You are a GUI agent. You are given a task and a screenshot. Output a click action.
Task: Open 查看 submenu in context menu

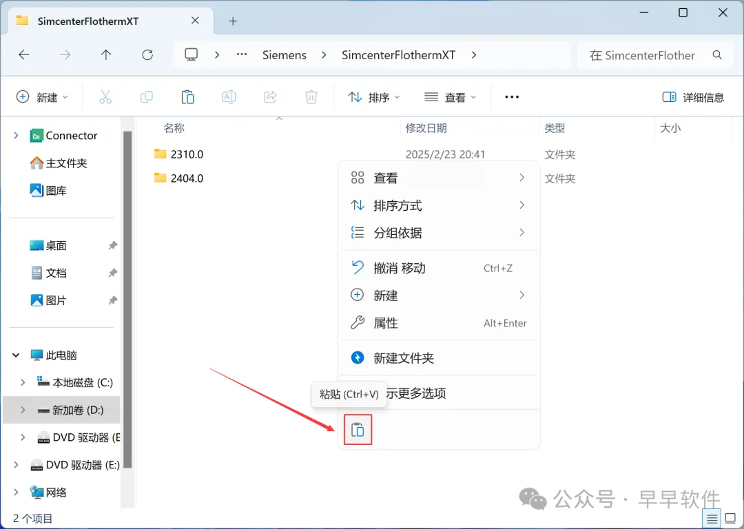pyautogui.click(x=439, y=178)
